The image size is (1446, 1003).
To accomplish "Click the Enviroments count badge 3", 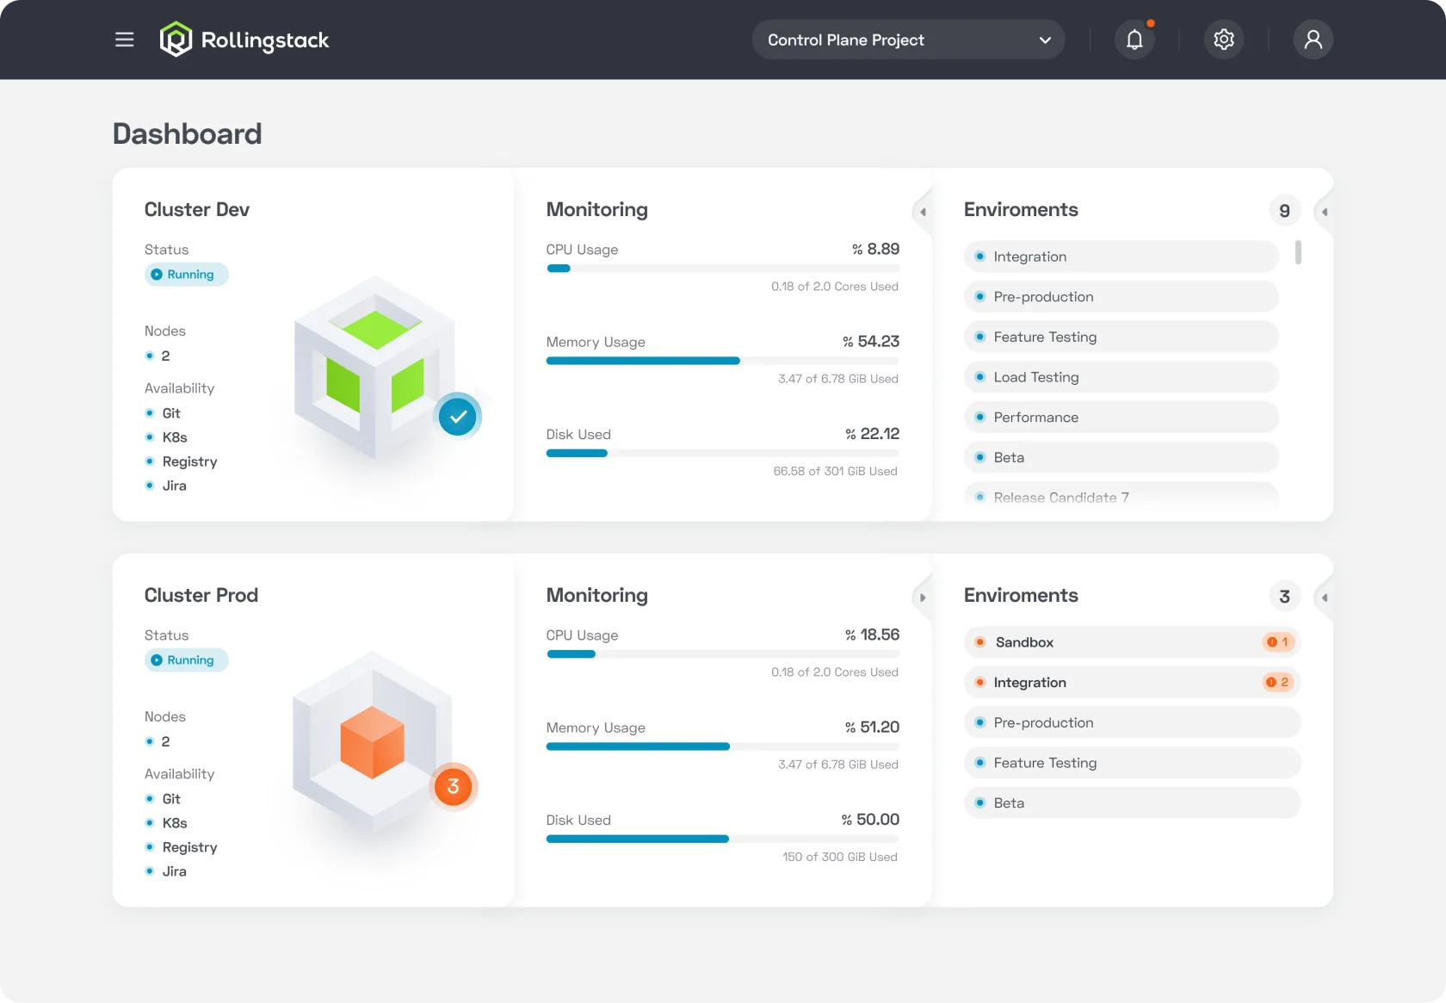I will click(x=1284, y=597).
